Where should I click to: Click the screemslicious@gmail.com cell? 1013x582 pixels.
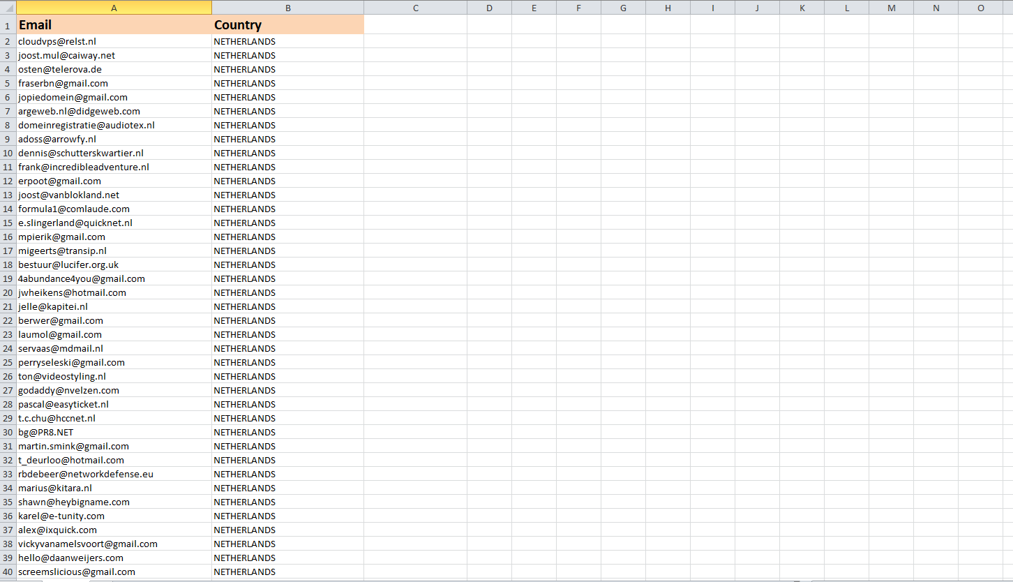tap(114, 572)
